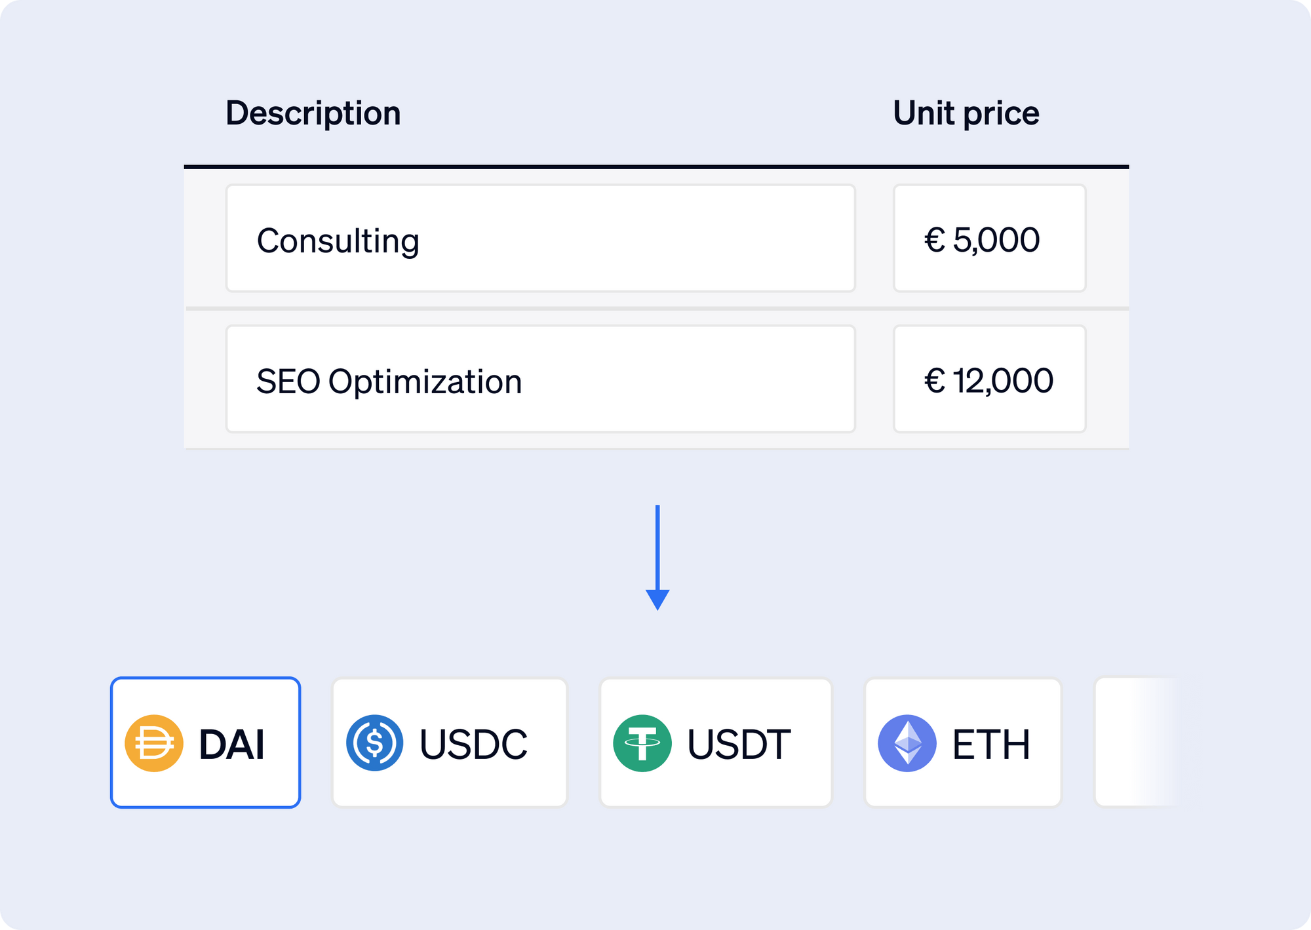Screen dimensions: 1311x930
Task: Click the Description column header
Action: 312,113
